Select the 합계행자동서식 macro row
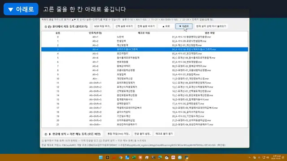 pos(144,99)
